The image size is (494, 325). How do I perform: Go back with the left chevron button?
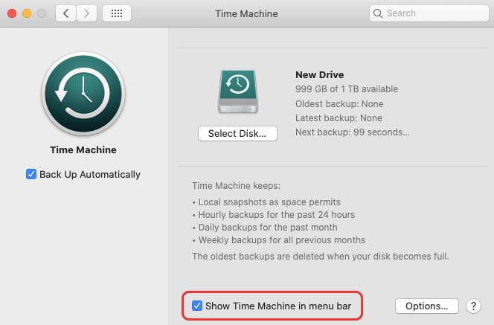[65, 13]
